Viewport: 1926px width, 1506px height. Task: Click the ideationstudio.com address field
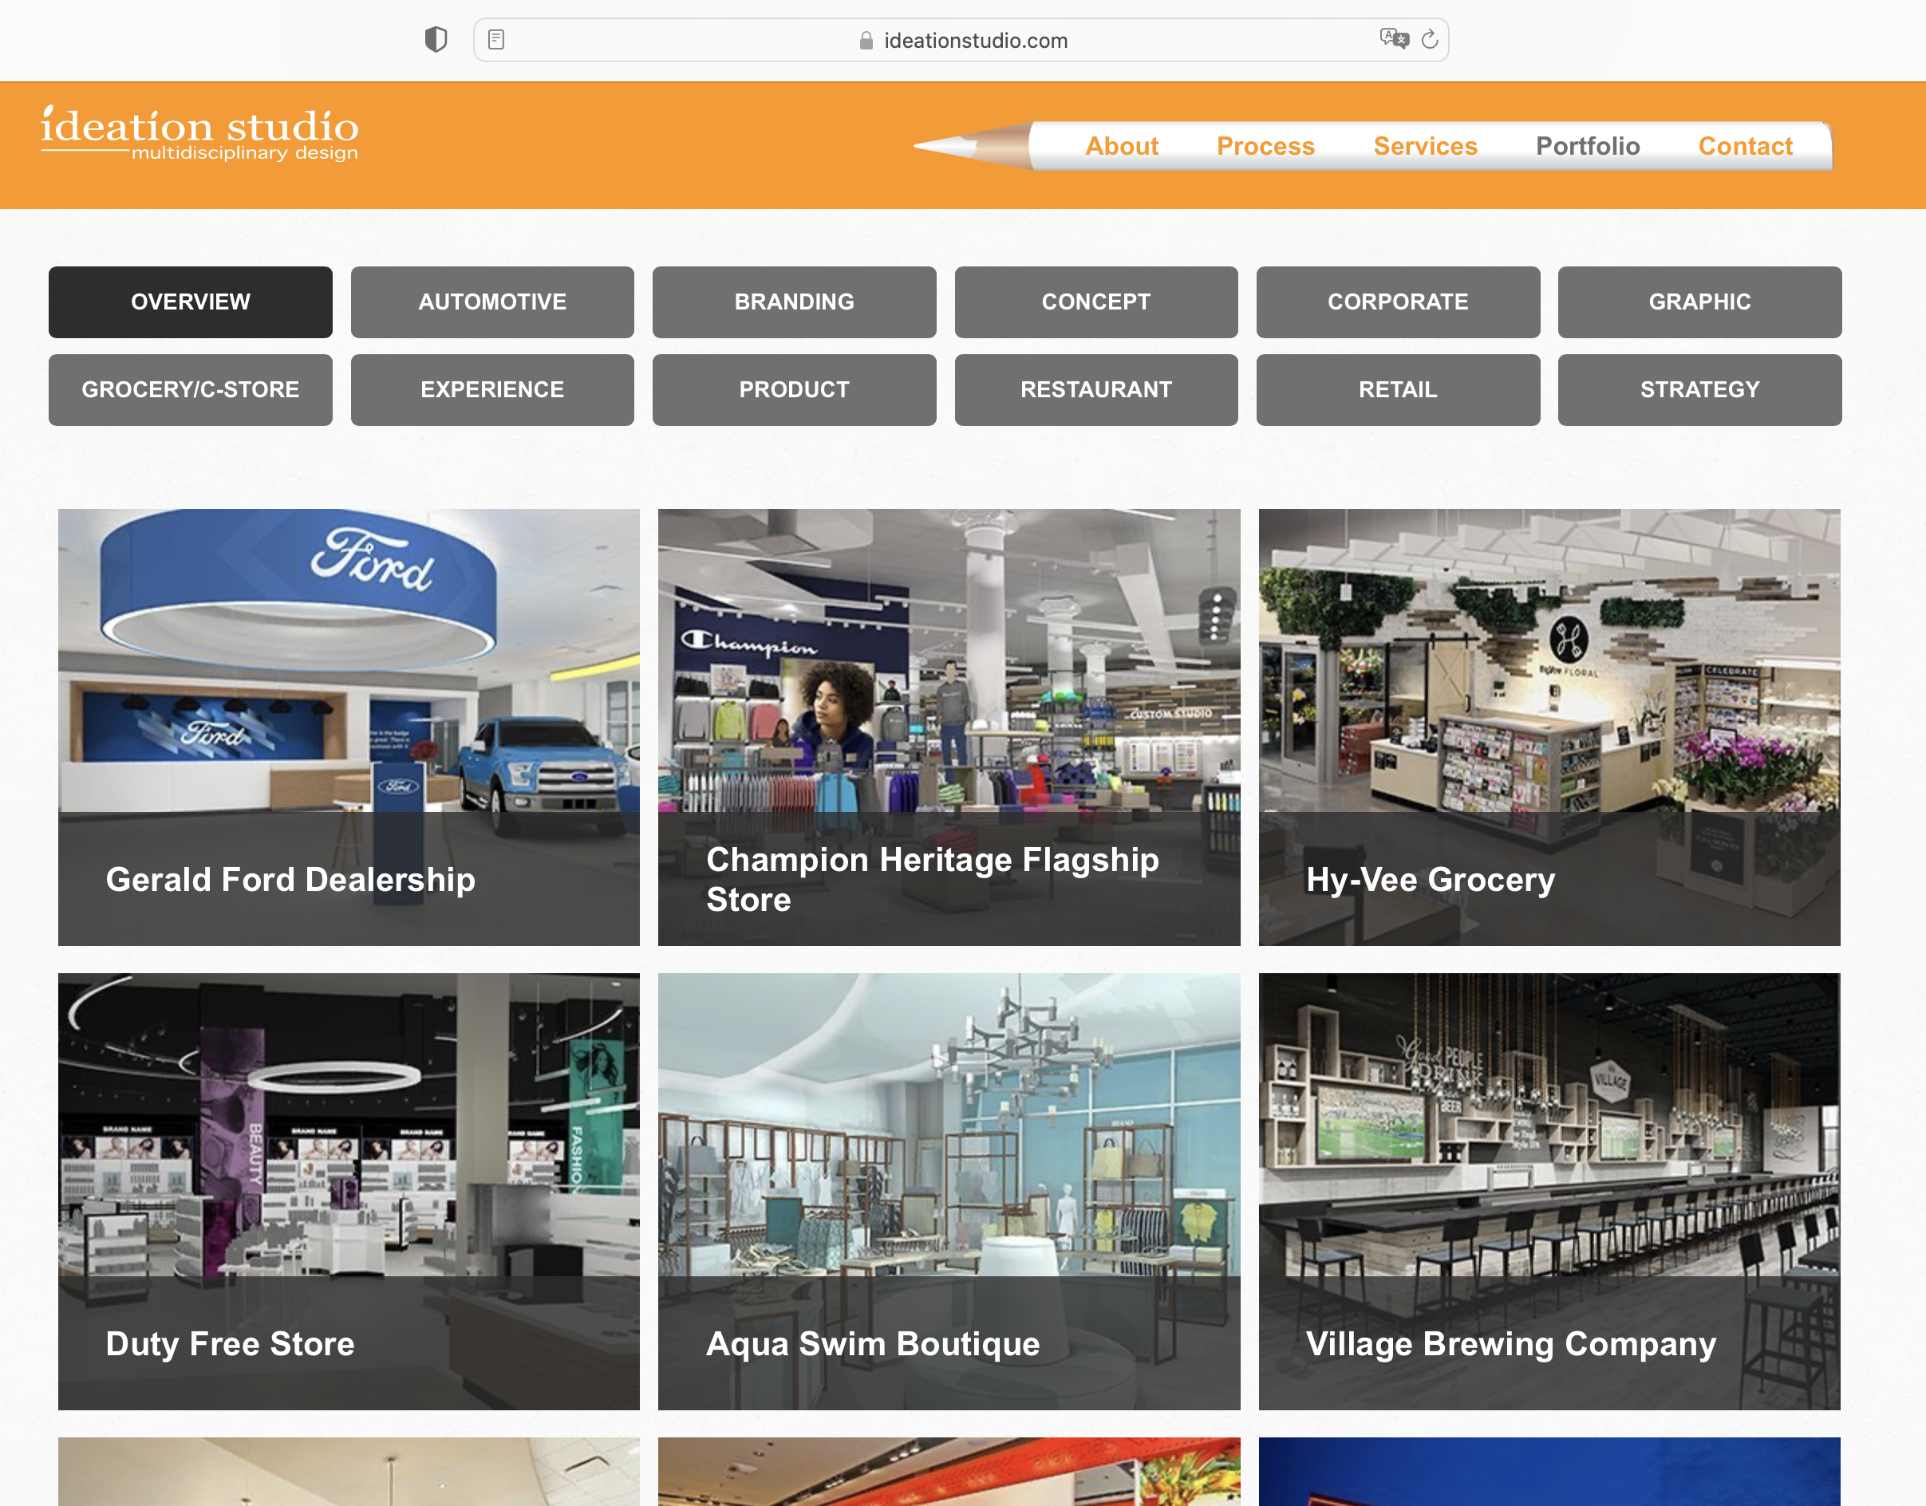click(961, 40)
